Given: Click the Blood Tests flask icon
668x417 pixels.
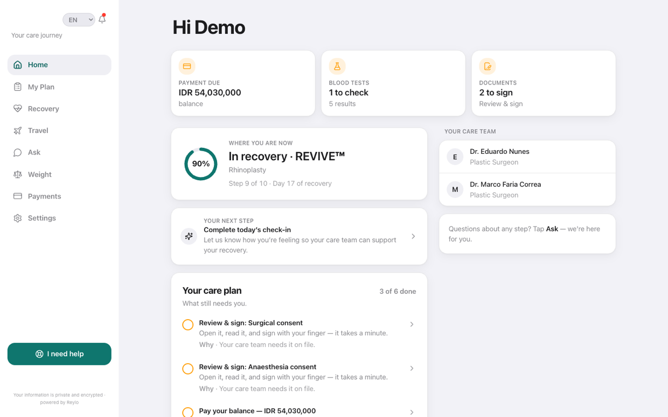Looking at the screenshot, I should [x=337, y=66].
